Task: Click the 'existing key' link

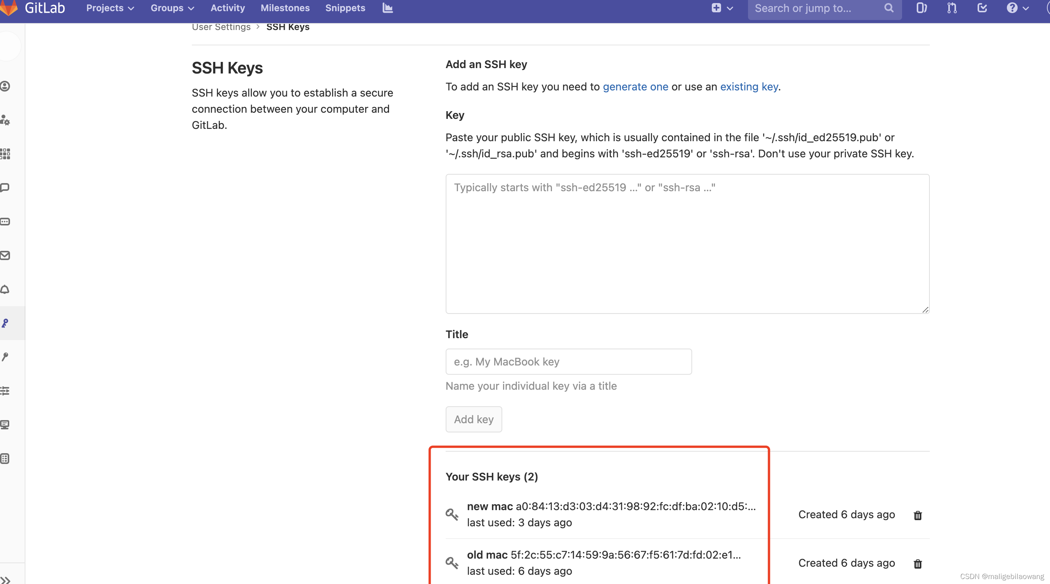Action: click(749, 86)
